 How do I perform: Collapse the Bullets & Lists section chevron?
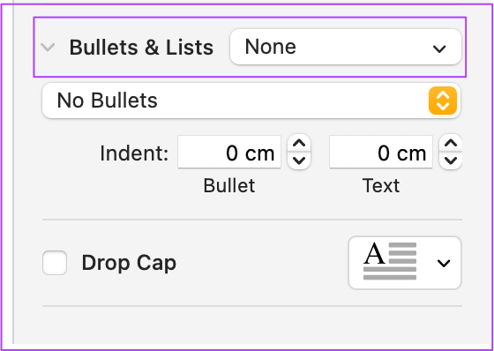click(48, 48)
